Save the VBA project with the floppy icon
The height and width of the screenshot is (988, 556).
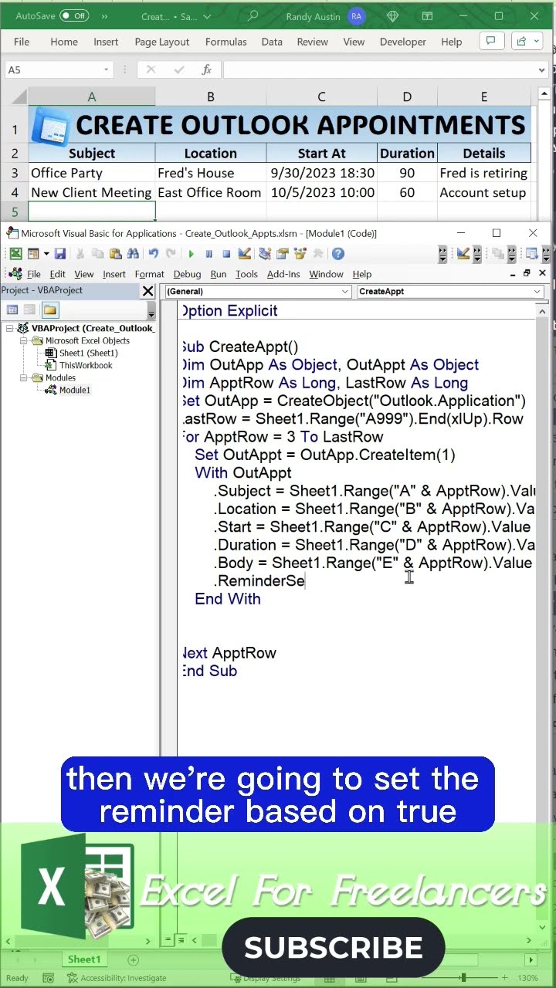tap(59, 254)
